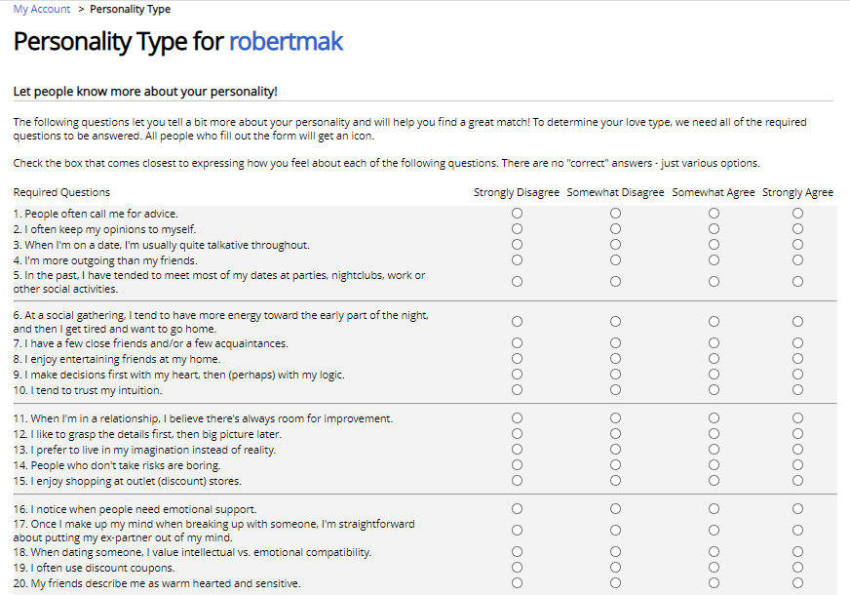Select Strongly Disagree for question 7
This screenshot has height=595, width=850.
pos(518,342)
